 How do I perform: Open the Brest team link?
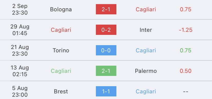pos(61,92)
